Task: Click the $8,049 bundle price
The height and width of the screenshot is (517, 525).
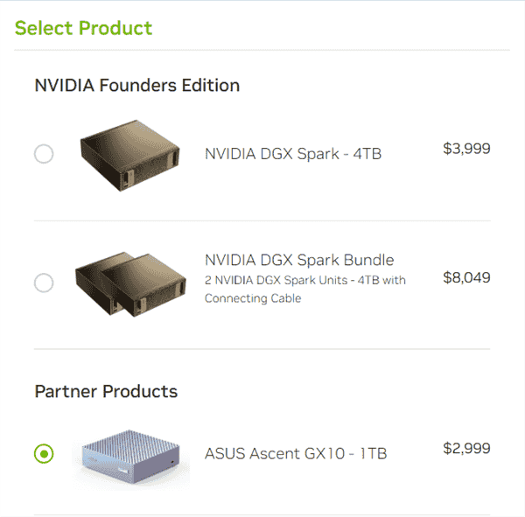Action: (x=466, y=278)
